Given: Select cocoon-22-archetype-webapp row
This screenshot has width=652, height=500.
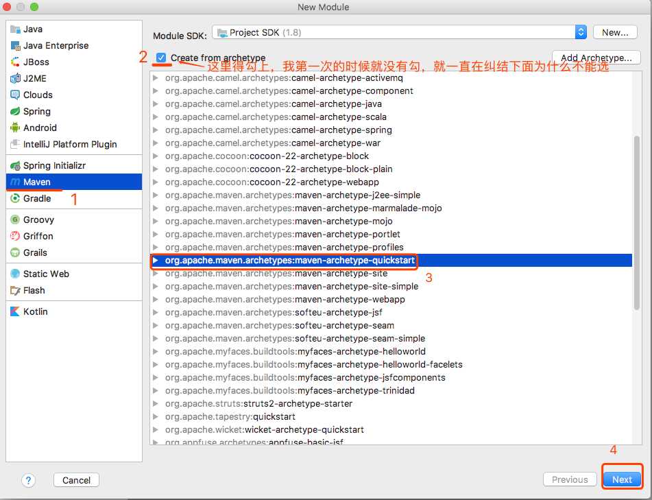Looking at the screenshot, I should tap(391, 182).
